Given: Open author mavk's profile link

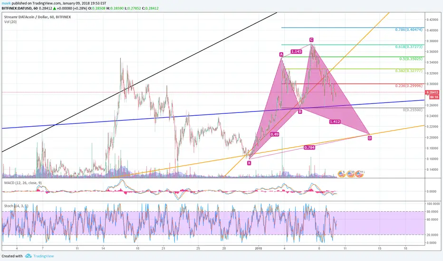Looking at the screenshot, I should [x=6, y=3].
